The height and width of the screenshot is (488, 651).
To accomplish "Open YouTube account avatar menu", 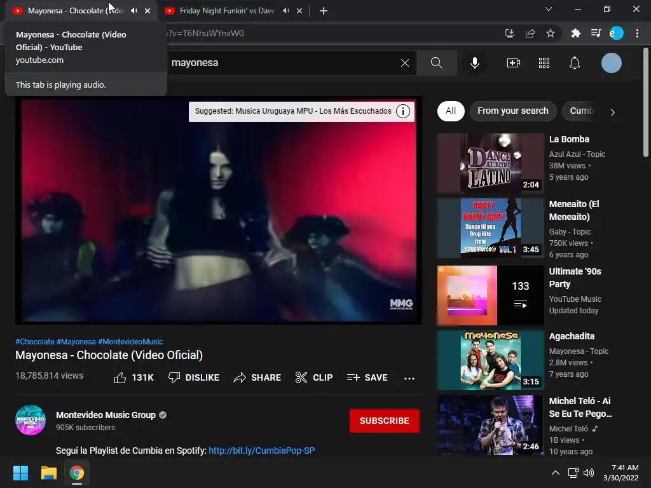I will point(612,63).
